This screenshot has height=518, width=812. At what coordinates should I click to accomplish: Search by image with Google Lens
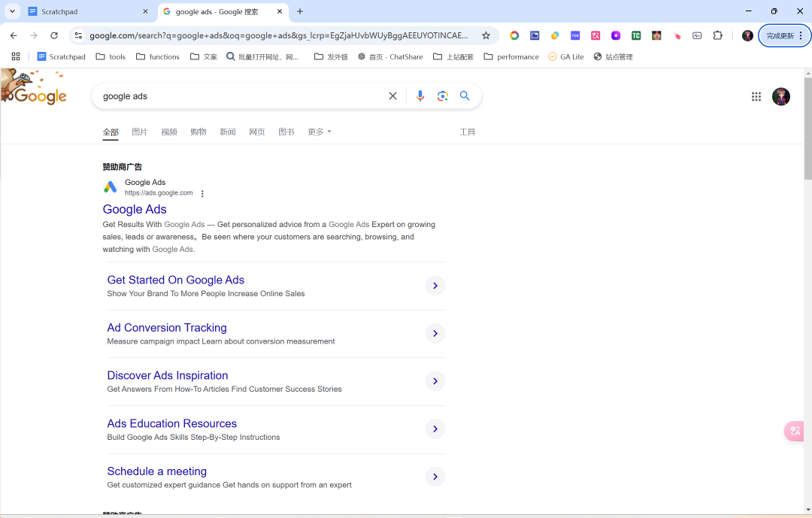pos(442,95)
